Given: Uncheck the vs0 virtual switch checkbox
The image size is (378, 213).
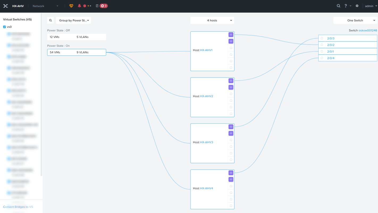Looking at the screenshot, I should click(5, 27).
